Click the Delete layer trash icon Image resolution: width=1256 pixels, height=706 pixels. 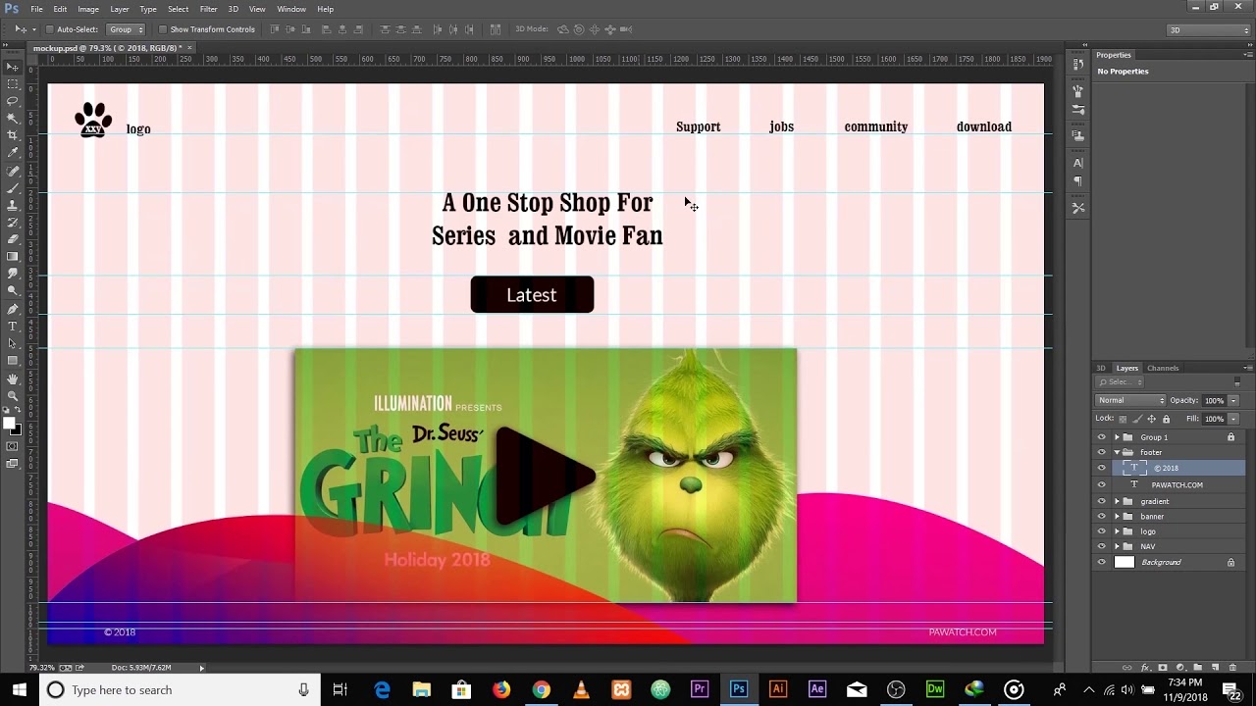[1231, 668]
